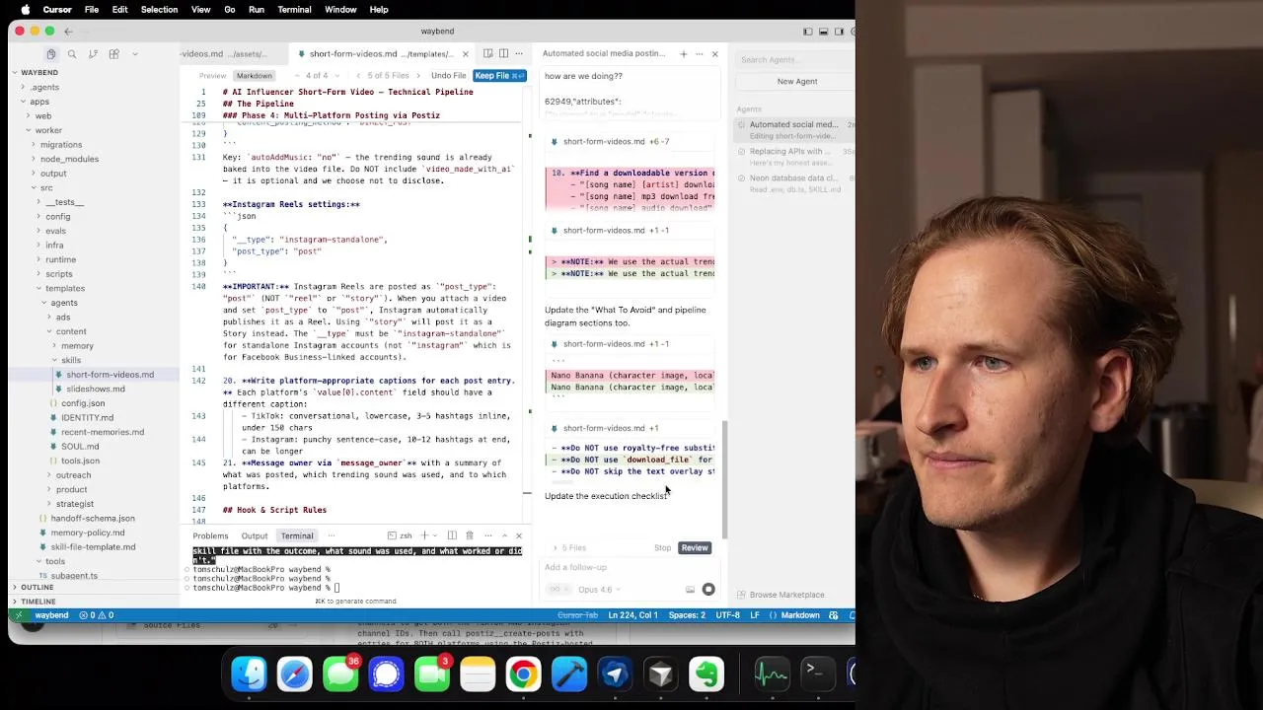The image size is (1263, 710).
Task: Open the Selection menu
Action: click(x=159, y=9)
